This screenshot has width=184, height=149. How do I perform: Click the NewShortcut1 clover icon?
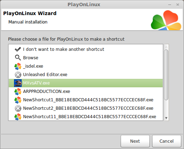point(18,100)
